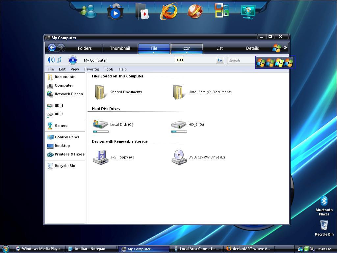Viewport: 337px width, 253px height.
Task: Click the green tray icon
Action: (x=306, y=249)
